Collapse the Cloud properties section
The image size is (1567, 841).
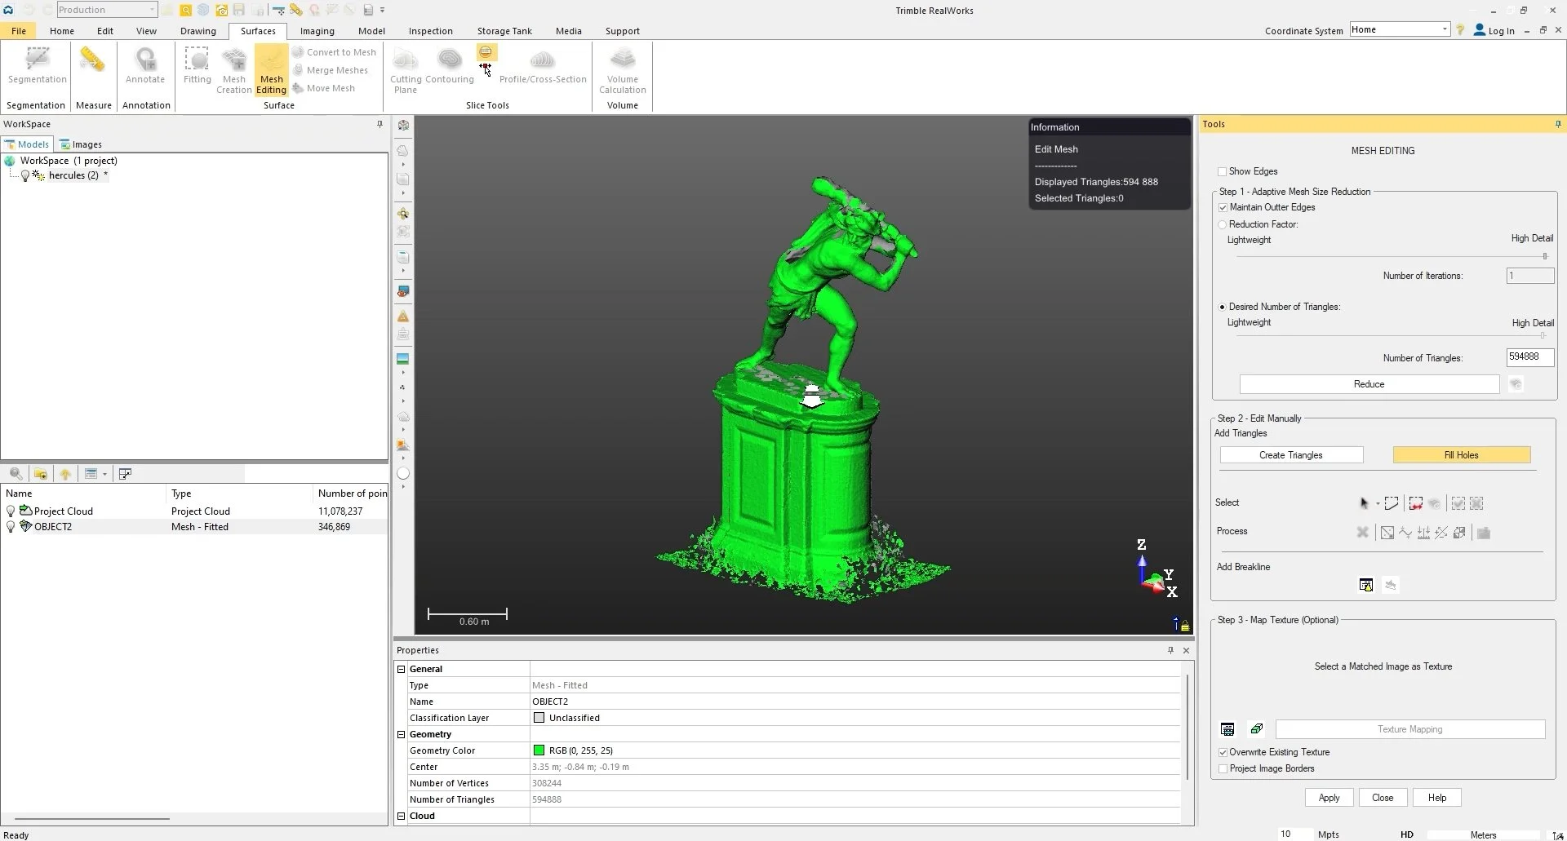[x=401, y=816]
